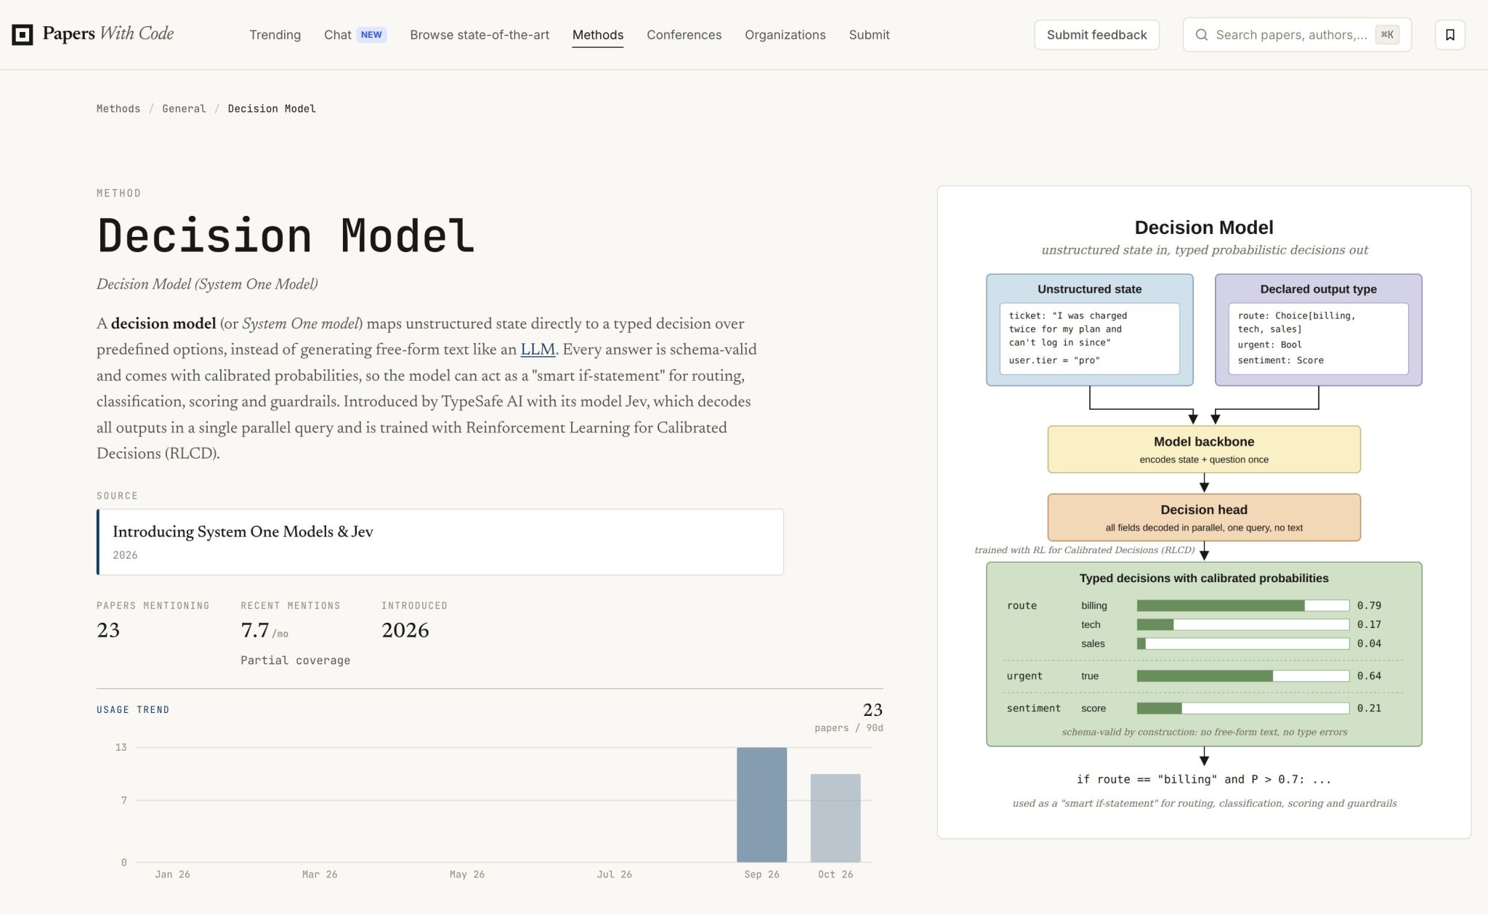
Task: Click the sales 0.04 probability bar
Action: (x=1242, y=643)
